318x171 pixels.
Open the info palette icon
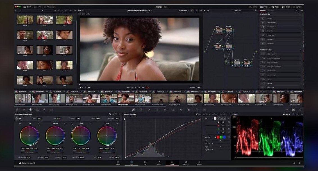[300, 110]
